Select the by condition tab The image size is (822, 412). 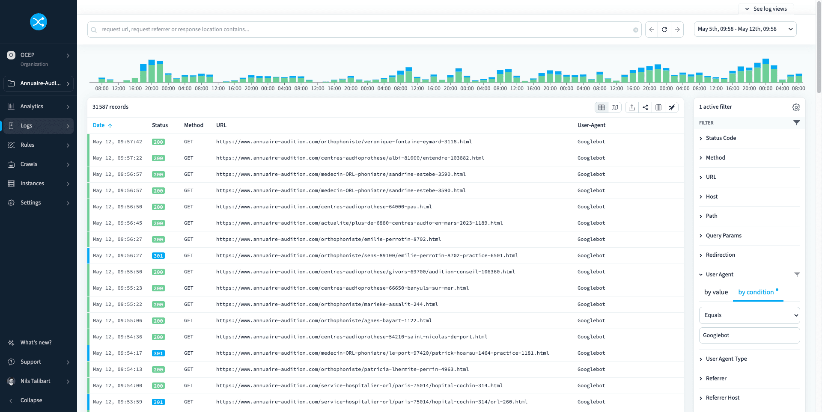point(758,292)
